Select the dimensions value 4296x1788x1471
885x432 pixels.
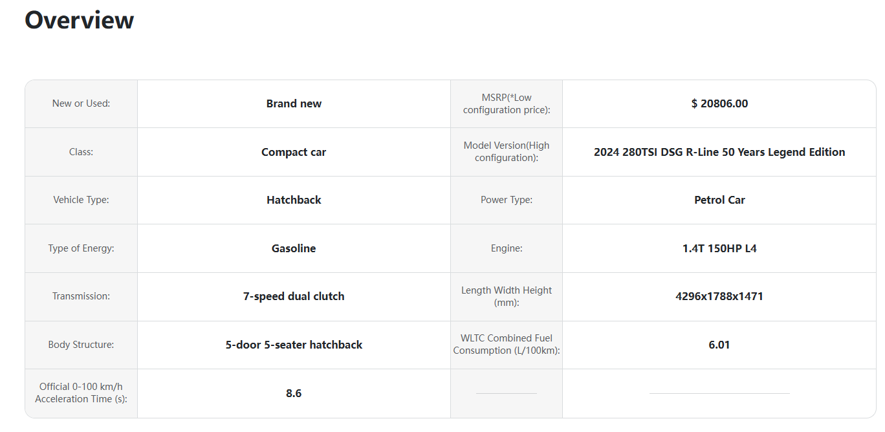(719, 296)
